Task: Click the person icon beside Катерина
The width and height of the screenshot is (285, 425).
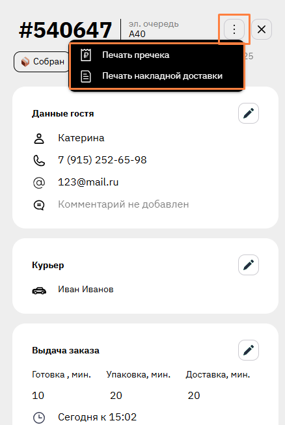Action: click(x=39, y=139)
